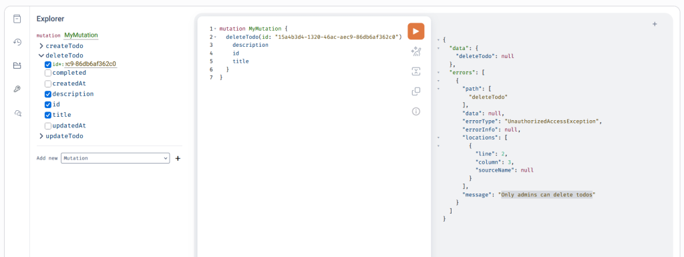Check the completed field checkbox

pyautogui.click(x=48, y=73)
